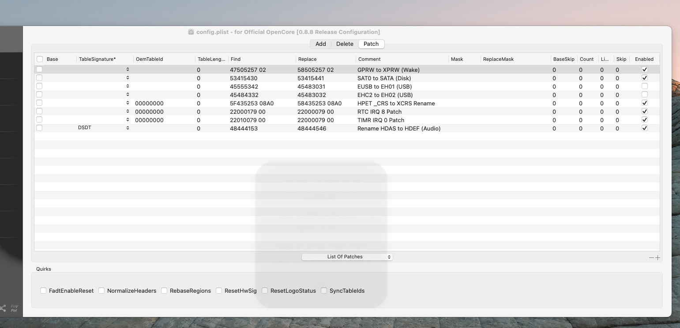The height and width of the screenshot is (328, 680).
Task: Click the plus icon to add a new patch
Action: [658, 257]
